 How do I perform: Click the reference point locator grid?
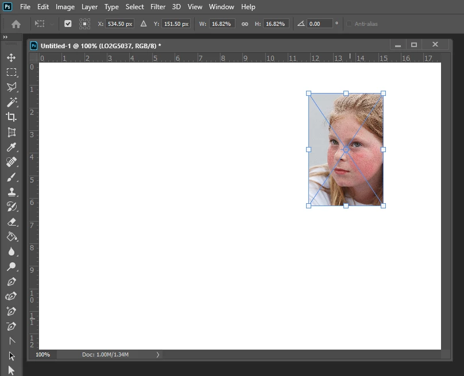point(84,24)
